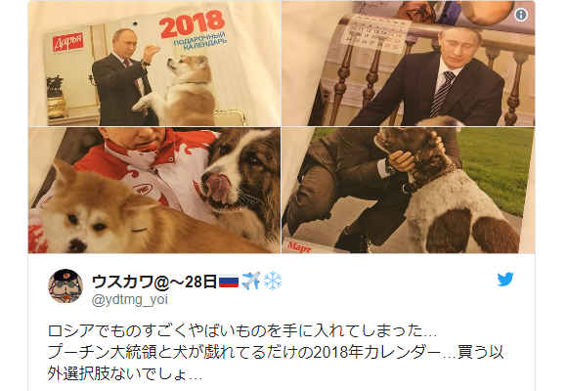Click the final tweet line 外選択肢ないでしょ
This screenshot has height=391, width=567.
125,373
